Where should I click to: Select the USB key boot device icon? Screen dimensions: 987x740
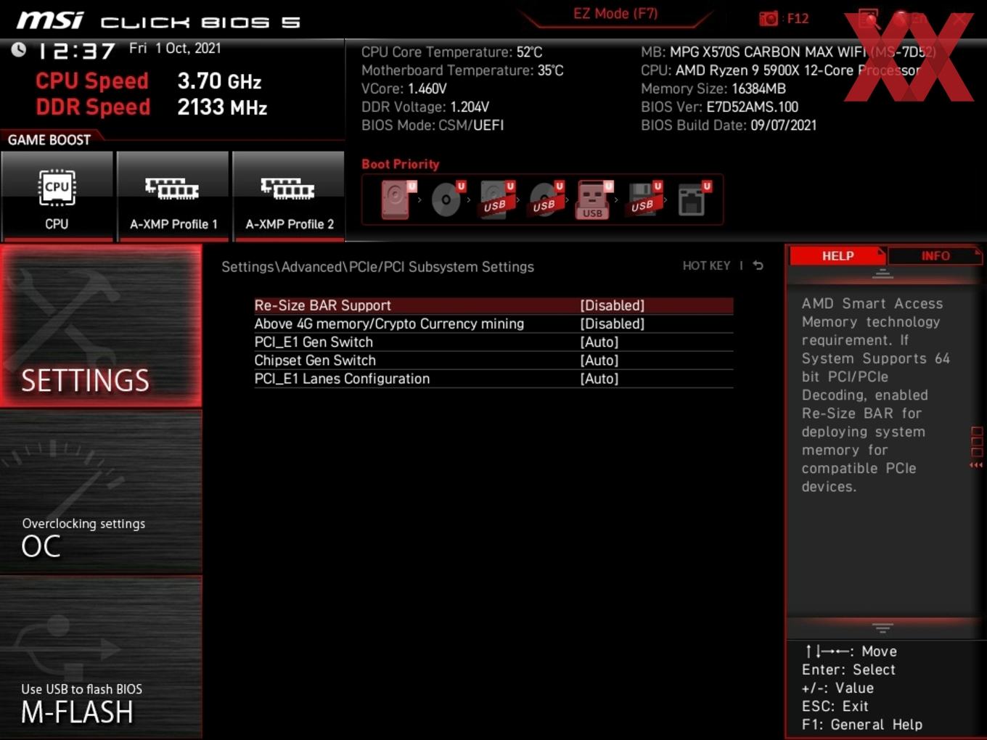click(x=594, y=199)
